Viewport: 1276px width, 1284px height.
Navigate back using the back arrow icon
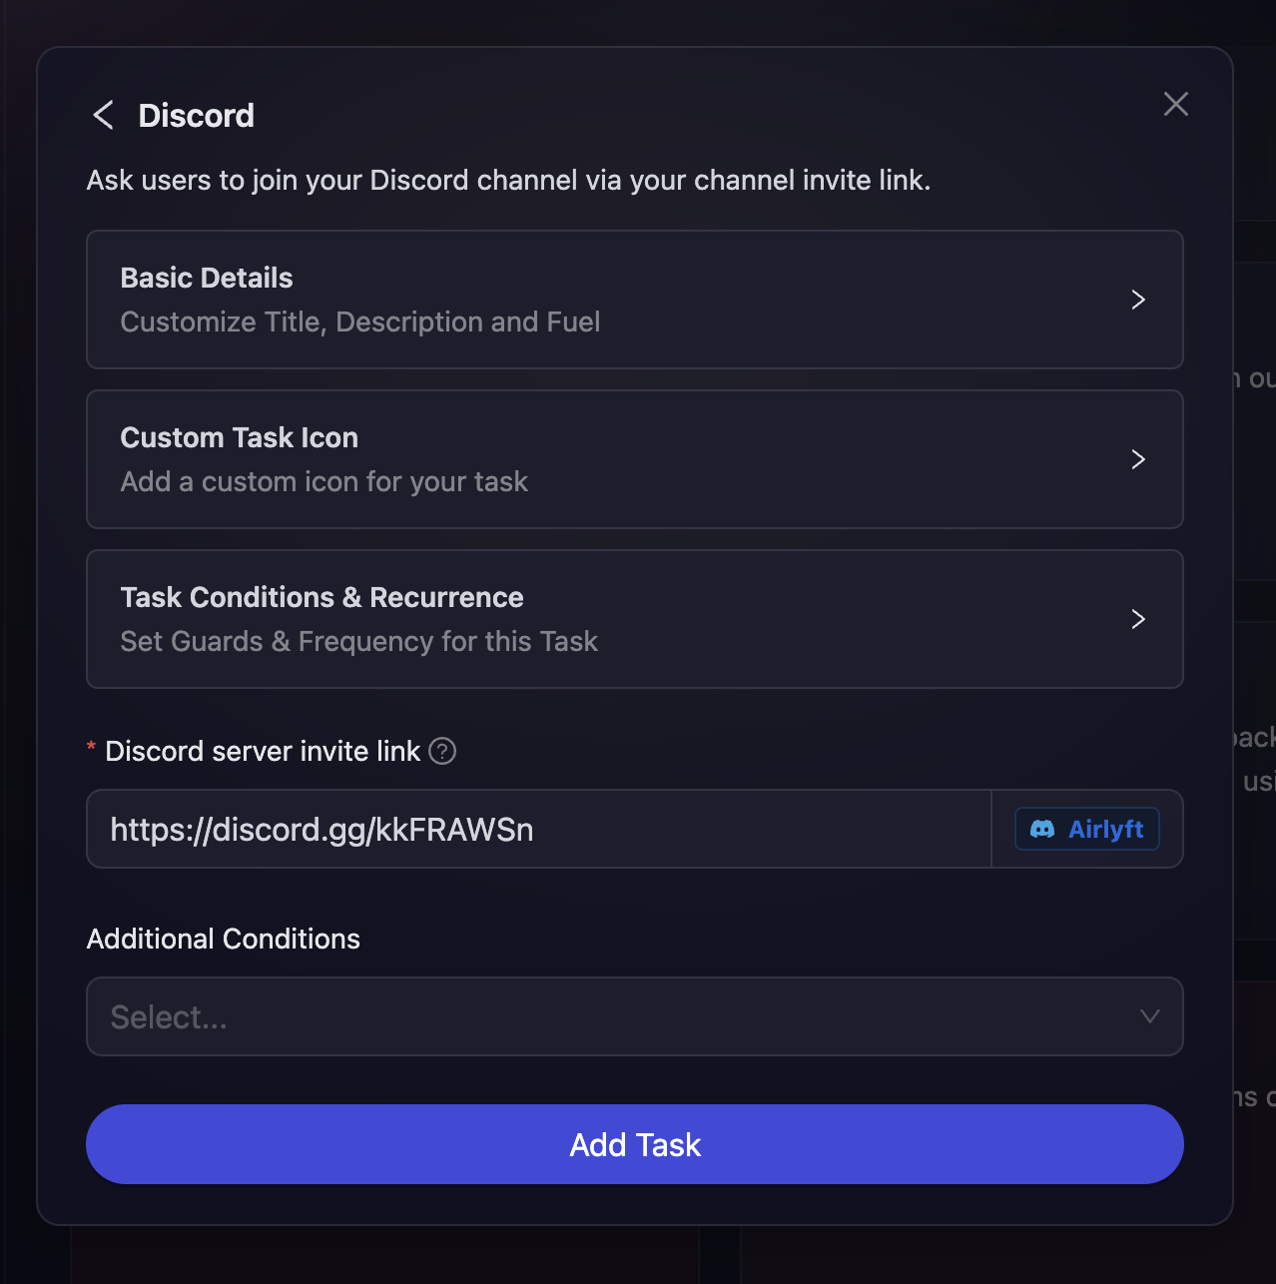(x=103, y=115)
